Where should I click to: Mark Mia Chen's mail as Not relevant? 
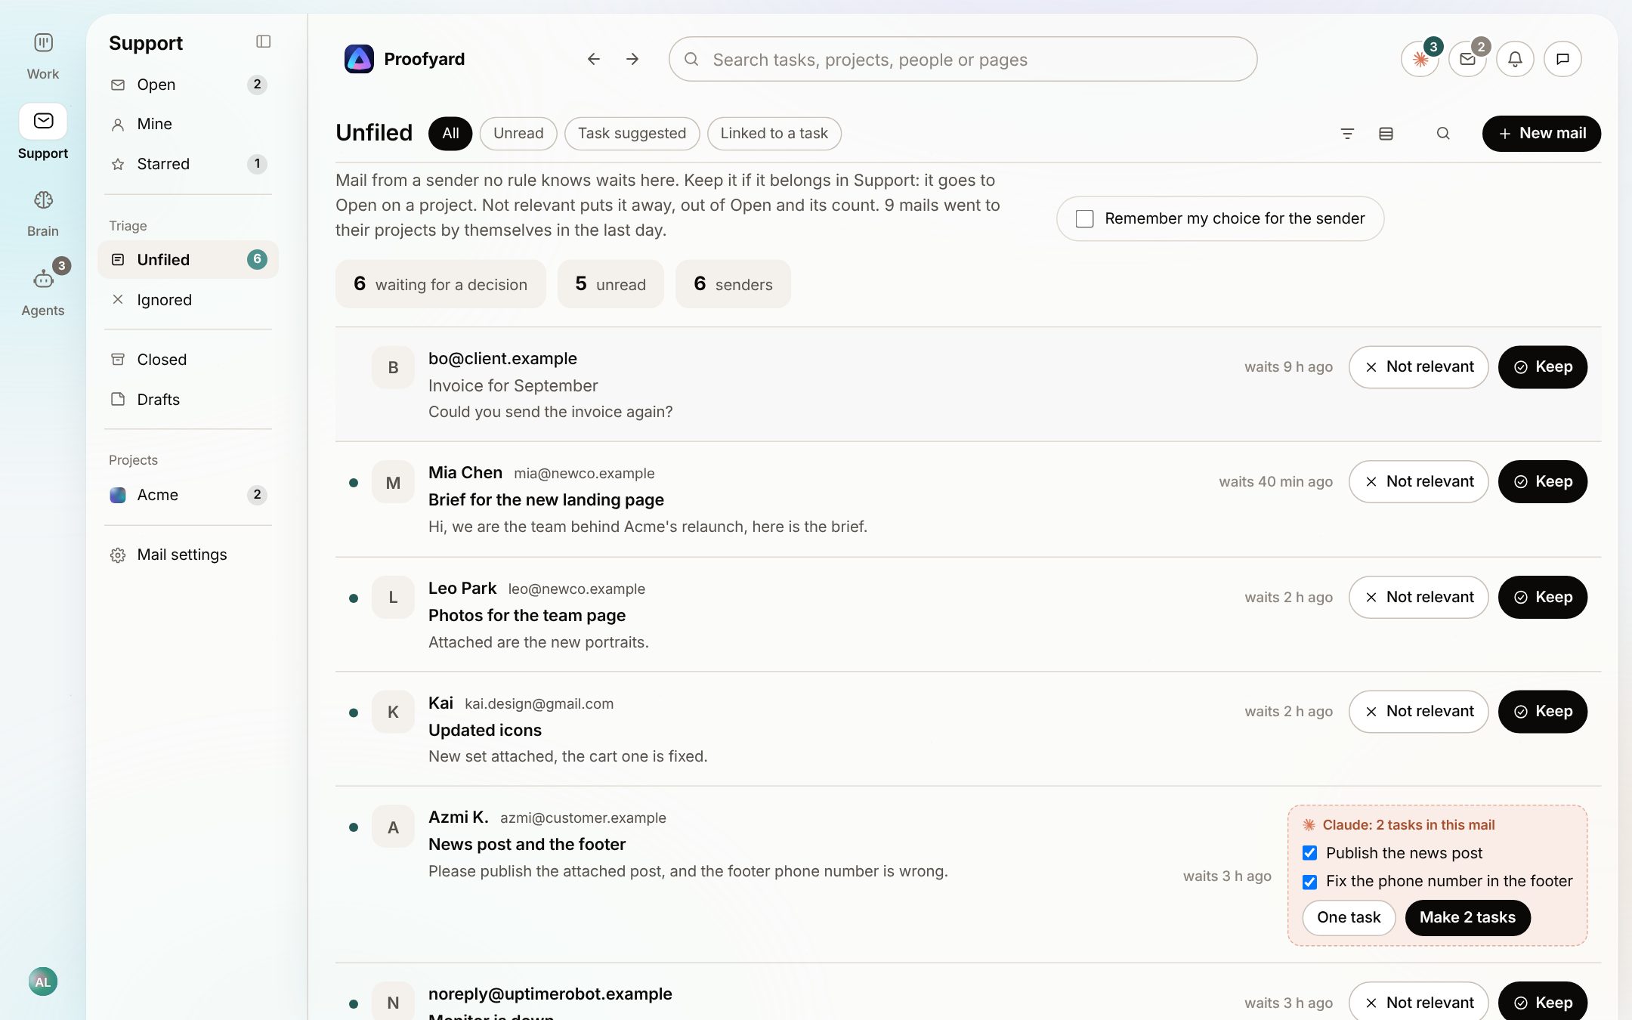click(1418, 482)
